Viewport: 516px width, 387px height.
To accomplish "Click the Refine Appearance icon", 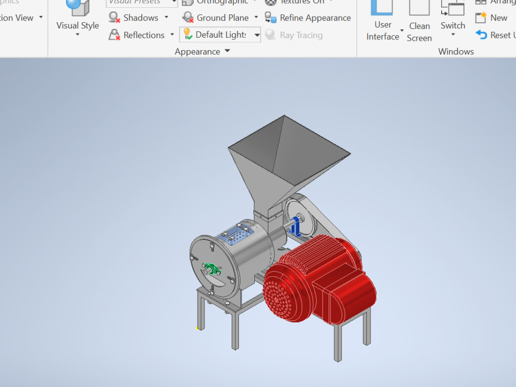I will [270, 17].
